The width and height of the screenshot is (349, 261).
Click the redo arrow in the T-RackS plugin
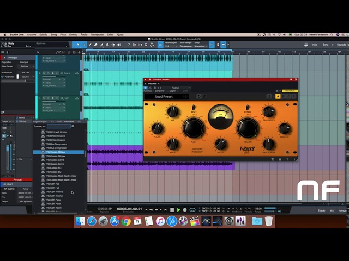(204, 96)
